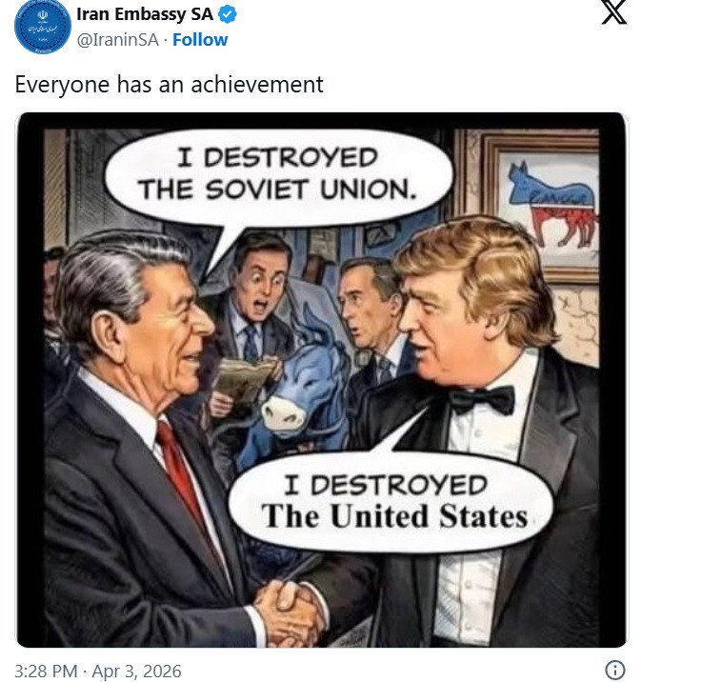
Task: Click the blue verified checkmark badge
Action: pyautogui.click(x=228, y=14)
